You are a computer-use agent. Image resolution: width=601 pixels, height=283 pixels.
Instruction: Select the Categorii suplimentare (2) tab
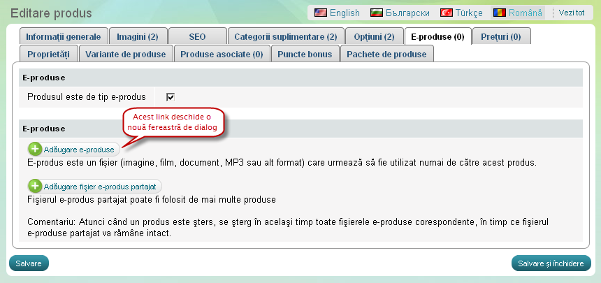pyautogui.click(x=285, y=36)
